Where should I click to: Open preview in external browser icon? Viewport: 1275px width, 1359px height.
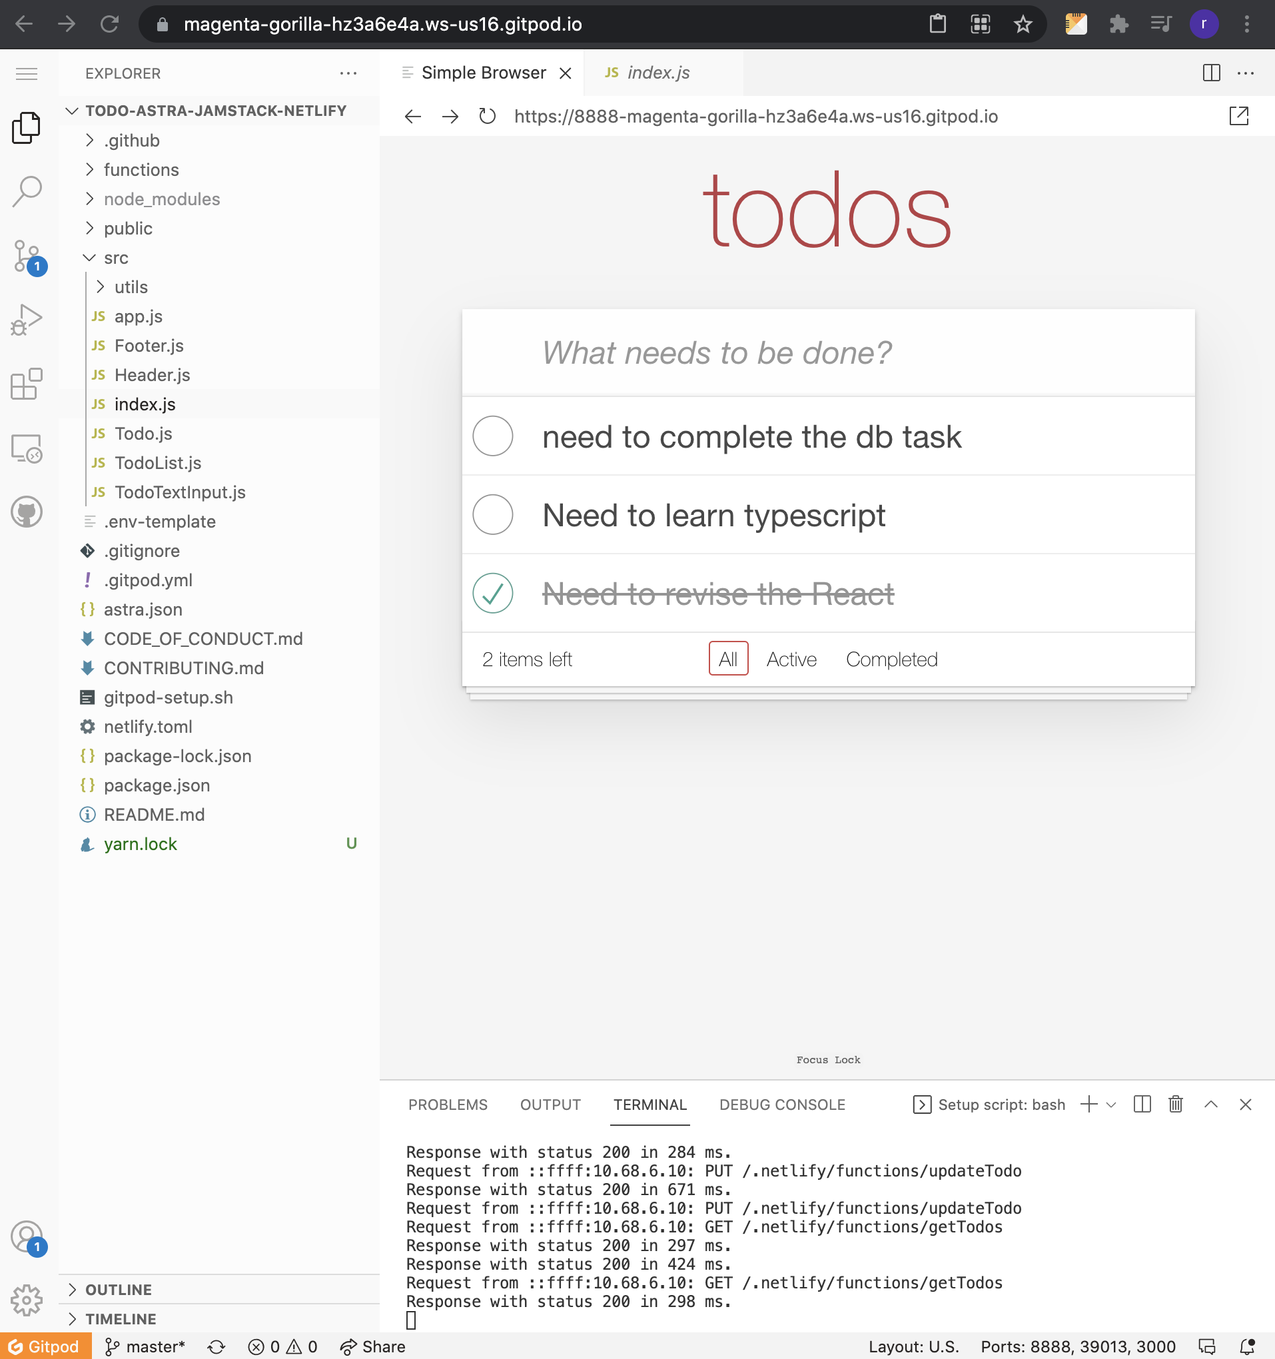coord(1240,116)
